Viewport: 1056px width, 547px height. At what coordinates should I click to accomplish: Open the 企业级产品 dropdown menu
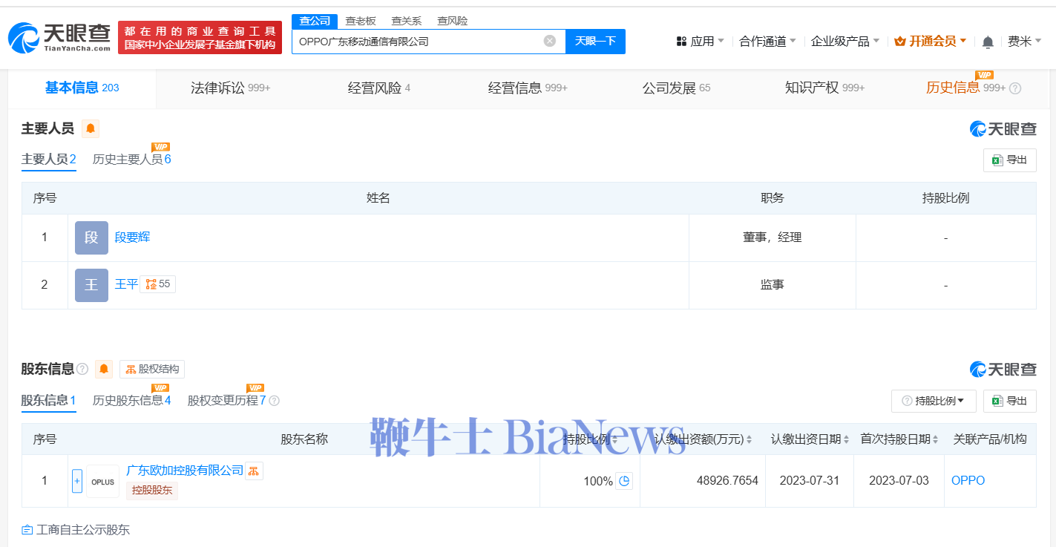click(x=845, y=42)
